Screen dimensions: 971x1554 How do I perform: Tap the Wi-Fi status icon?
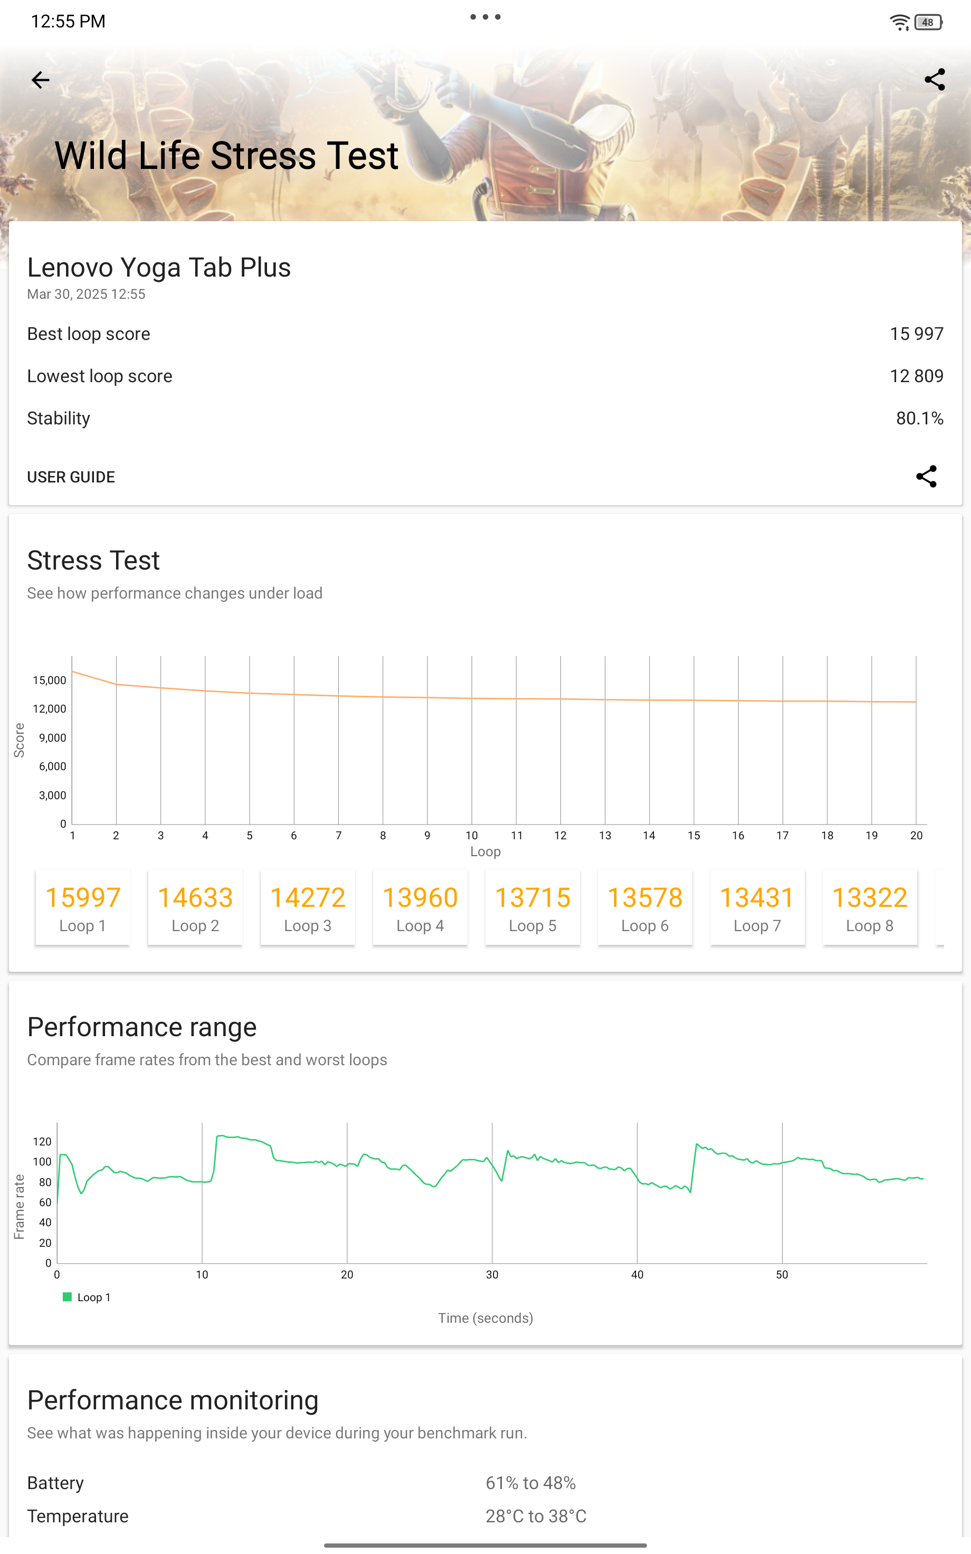pyautogui.click(x=899, y=23)
